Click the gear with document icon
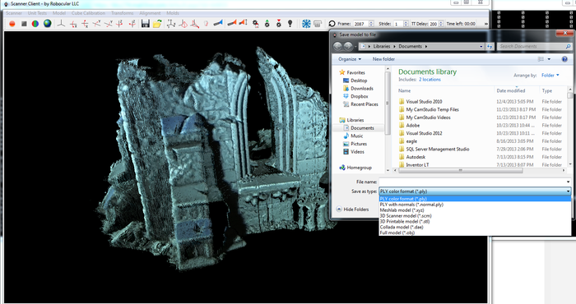The height and width of the screenshot is (304, 576). click(256, 24)
